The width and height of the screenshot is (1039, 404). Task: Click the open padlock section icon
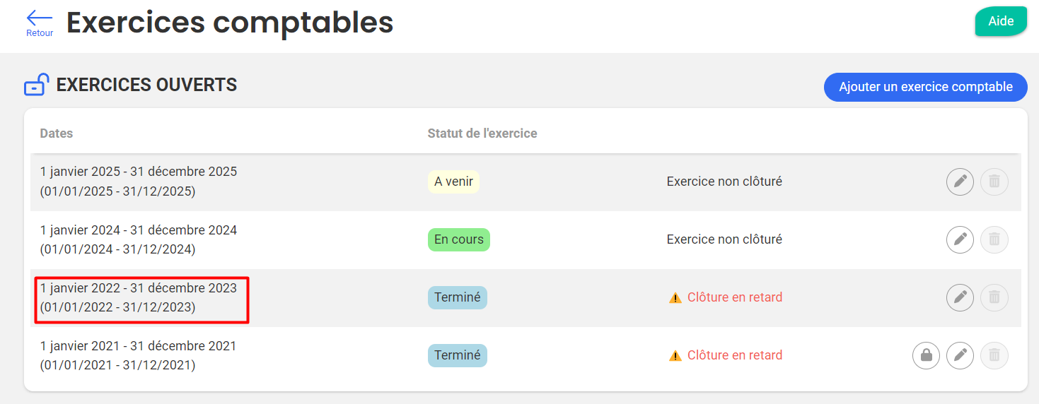pyautogui.click(x=37, y=85)
